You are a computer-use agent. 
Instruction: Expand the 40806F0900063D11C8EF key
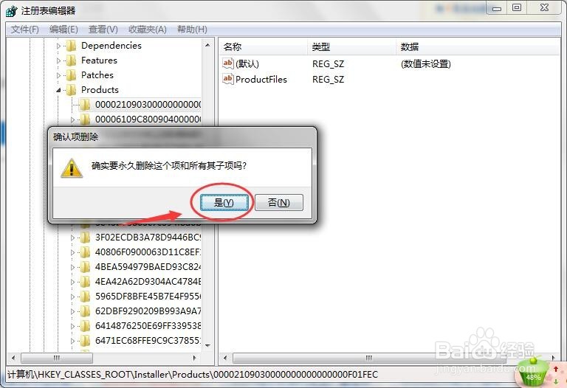(72, 252)
